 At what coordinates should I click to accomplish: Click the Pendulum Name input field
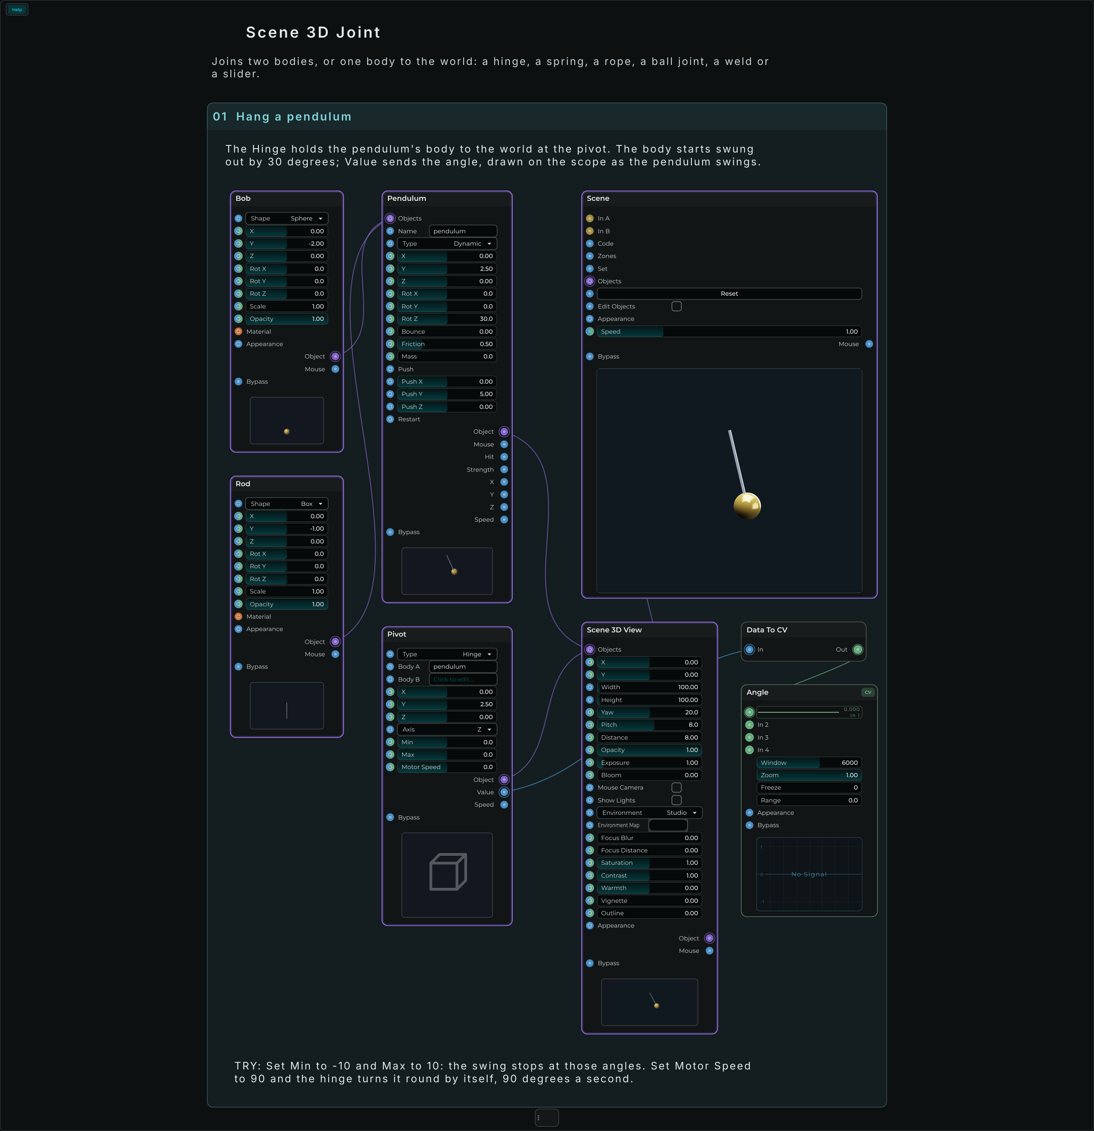point(463,231)
